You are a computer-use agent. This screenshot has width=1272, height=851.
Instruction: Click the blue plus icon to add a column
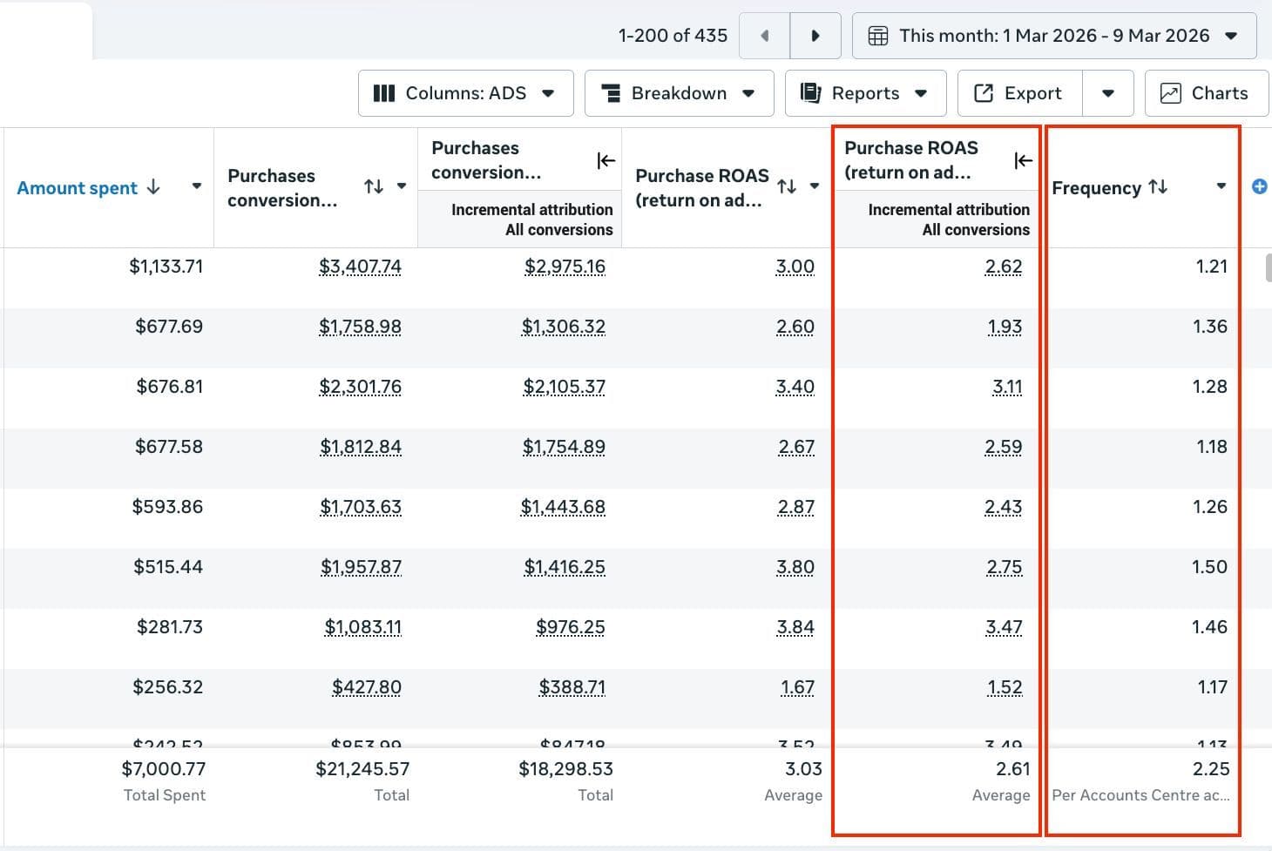(1260, 186)
